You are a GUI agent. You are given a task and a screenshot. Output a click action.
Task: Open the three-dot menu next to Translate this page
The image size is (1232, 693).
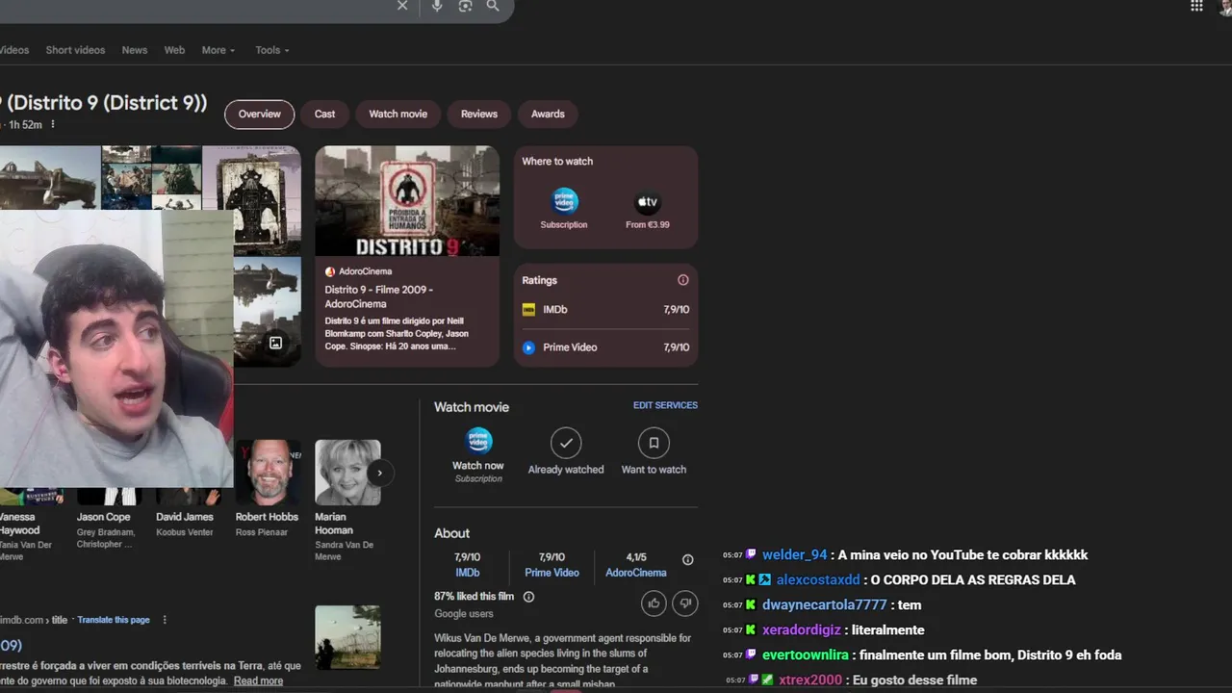(x=165, y=620)
